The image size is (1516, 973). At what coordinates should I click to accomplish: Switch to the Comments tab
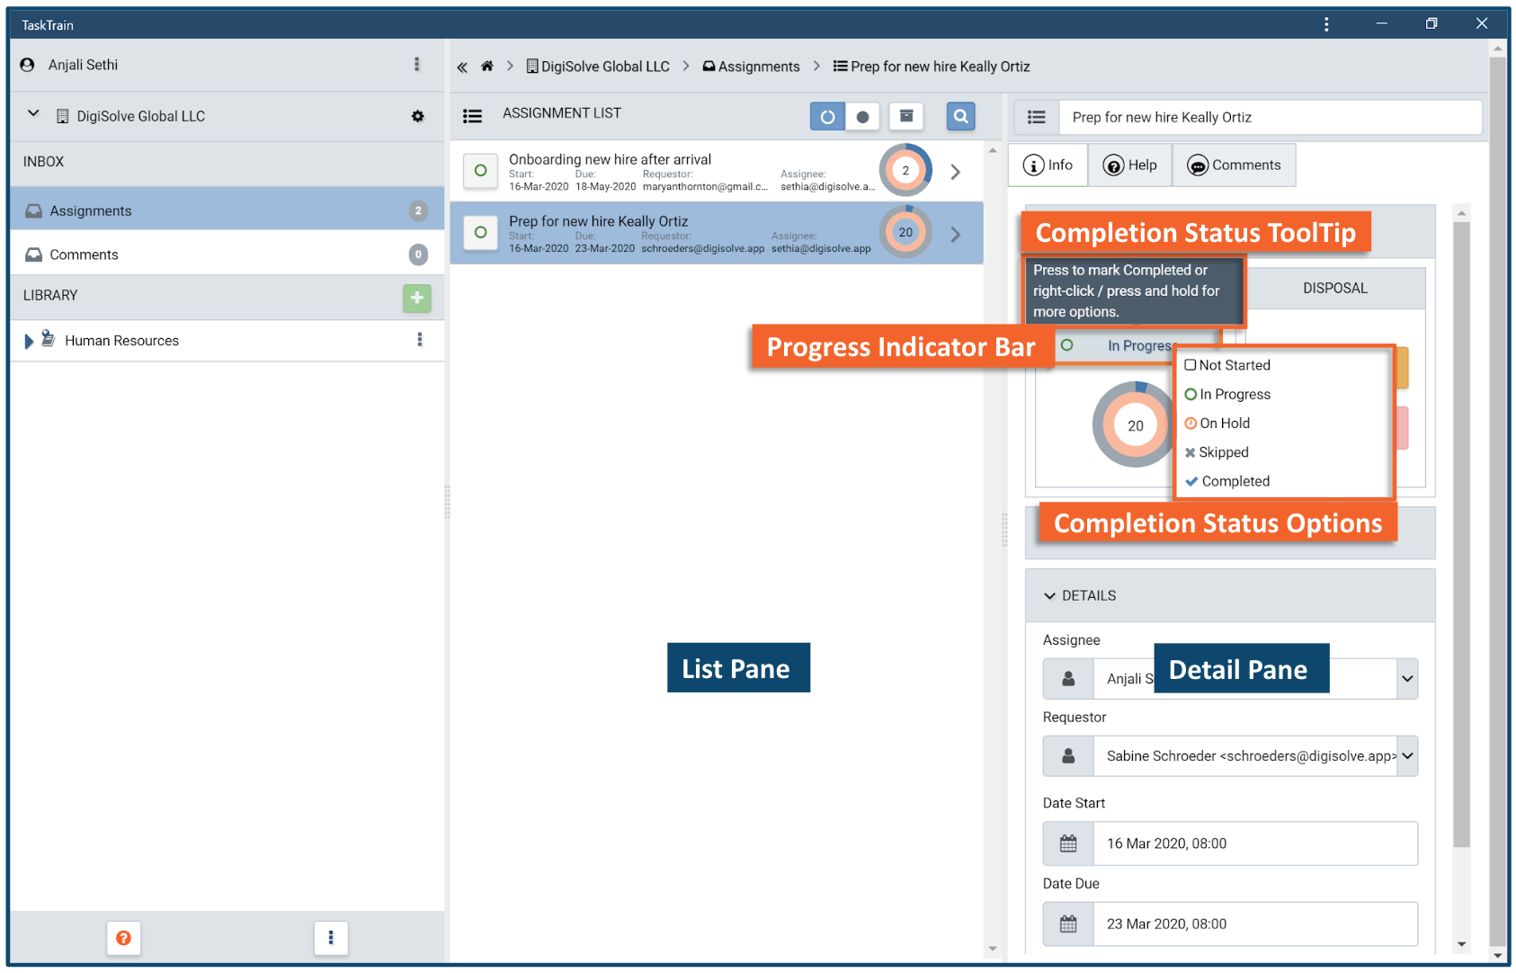[1234, 165]
